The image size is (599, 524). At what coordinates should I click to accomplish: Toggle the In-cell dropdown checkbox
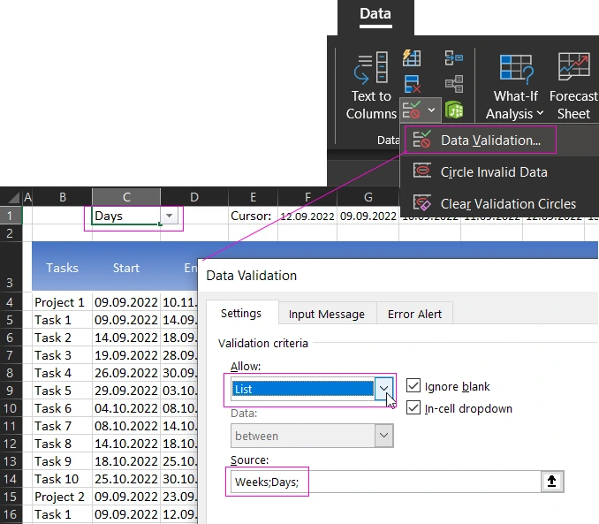(x=413, y=408)
